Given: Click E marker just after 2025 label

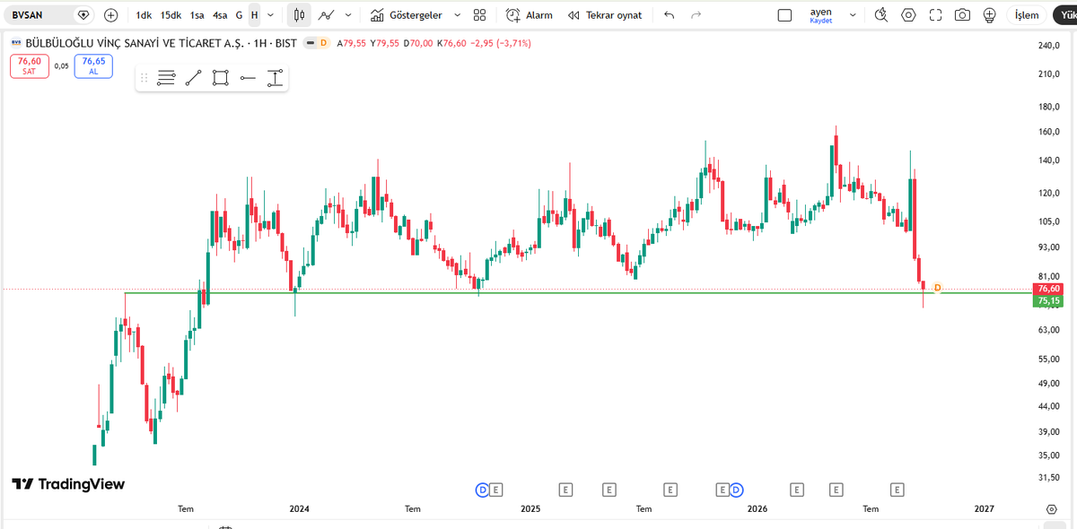Looking at the screenshot, I should click(x=565, y=490).
